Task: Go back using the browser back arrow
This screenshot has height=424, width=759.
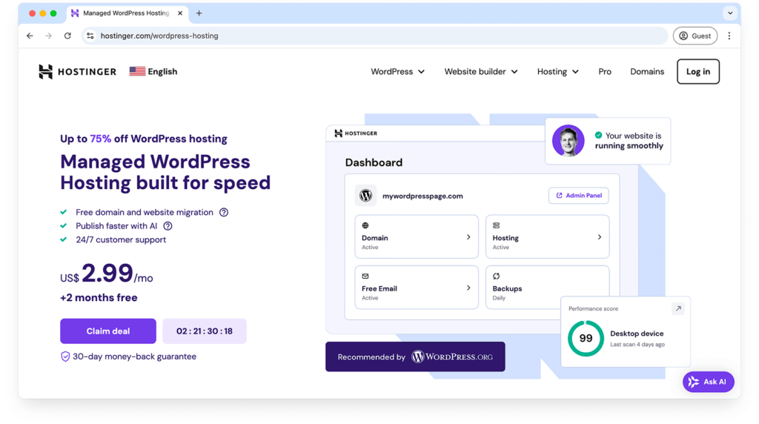Action: coord(30,36)
